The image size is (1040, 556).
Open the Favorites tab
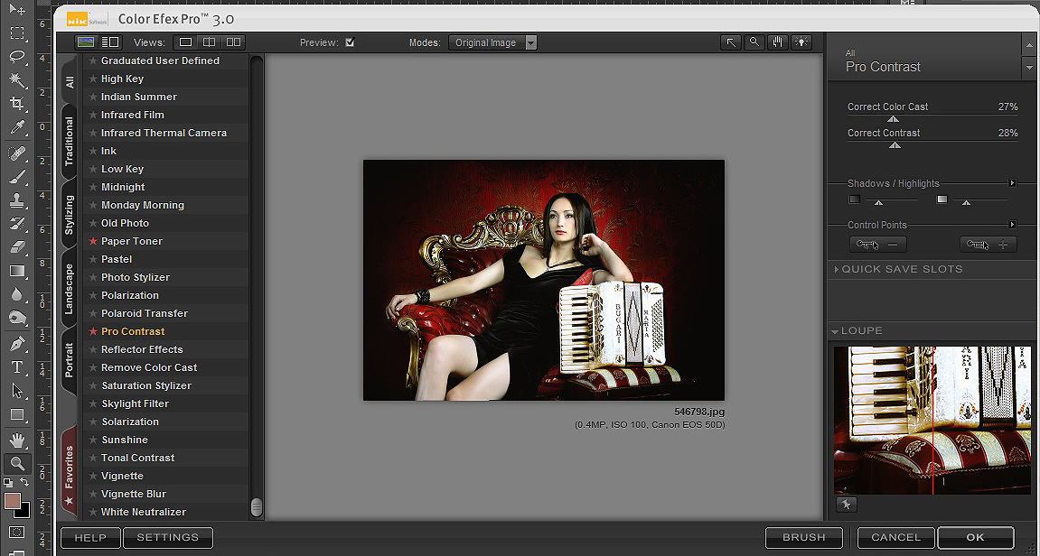[x=70, y=468]
